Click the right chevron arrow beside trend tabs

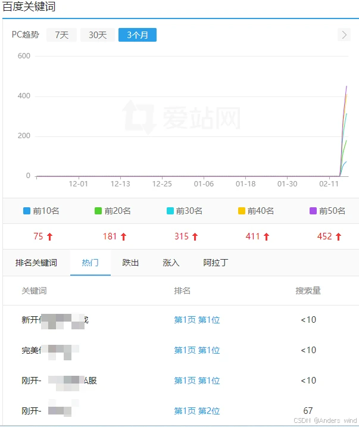(344, 35)
